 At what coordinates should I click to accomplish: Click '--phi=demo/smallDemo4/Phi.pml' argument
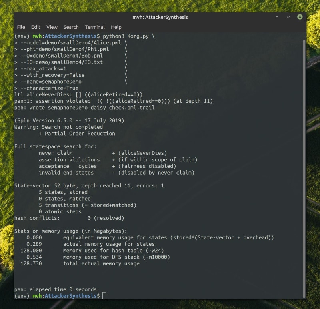pyautogui.click(x=64, y=49)
